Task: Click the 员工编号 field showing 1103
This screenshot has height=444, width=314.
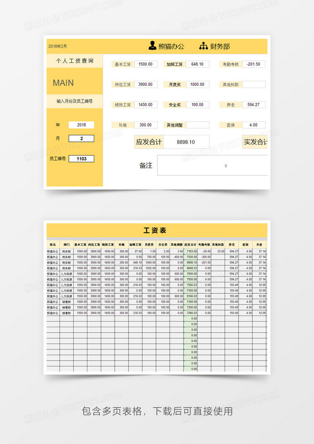Action: [x=81, y=159]
